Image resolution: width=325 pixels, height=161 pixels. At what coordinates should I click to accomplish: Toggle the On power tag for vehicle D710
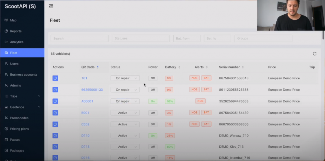click(x=153, y=136)
